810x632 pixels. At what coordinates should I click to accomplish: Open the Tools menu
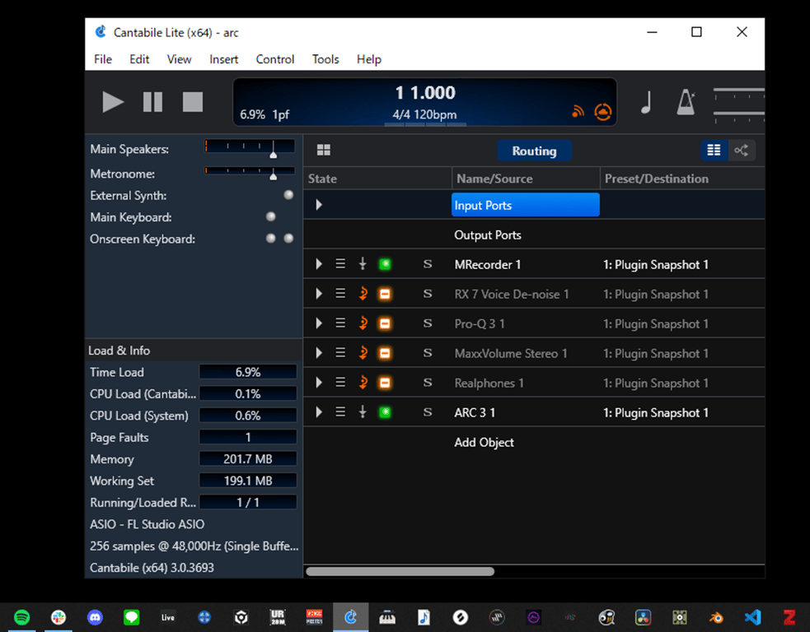pos(325,59)
